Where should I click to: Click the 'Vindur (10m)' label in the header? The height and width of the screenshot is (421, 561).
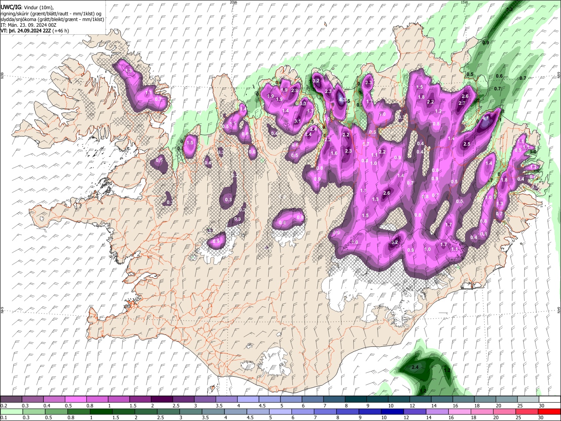pos(38,7)
